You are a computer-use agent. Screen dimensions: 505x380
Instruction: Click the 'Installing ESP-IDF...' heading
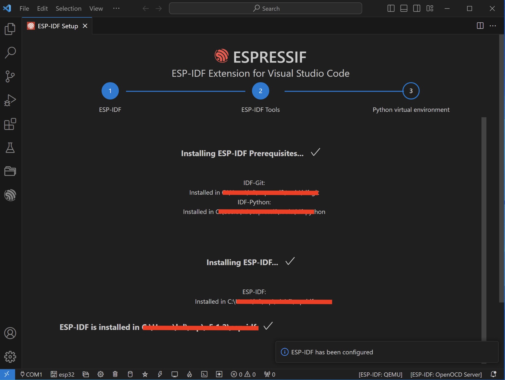242,262
